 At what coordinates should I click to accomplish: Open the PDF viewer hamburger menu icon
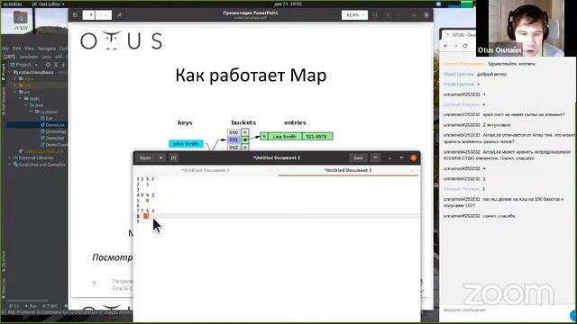click(388, 15)
